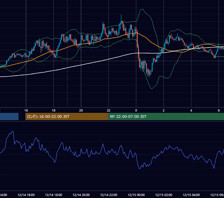Select hour label 2 on upper time axis
The image size is (224, 198).
point(164,111)
